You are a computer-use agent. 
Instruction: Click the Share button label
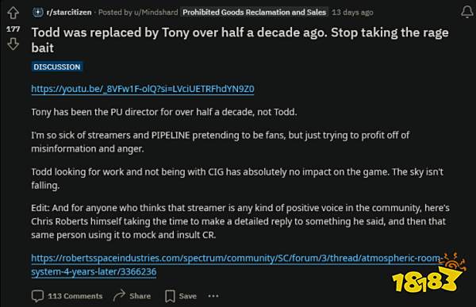click(x=140, y=296)
